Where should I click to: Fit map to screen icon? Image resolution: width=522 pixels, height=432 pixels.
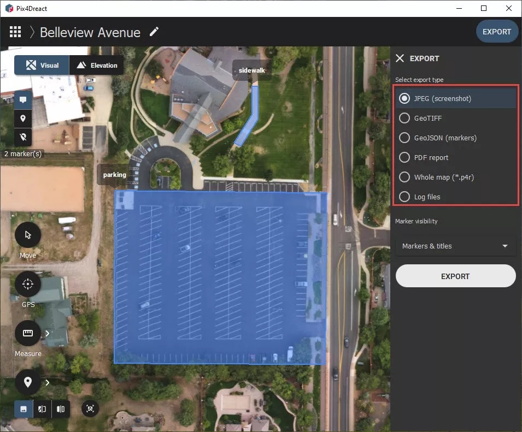(90, 409)
